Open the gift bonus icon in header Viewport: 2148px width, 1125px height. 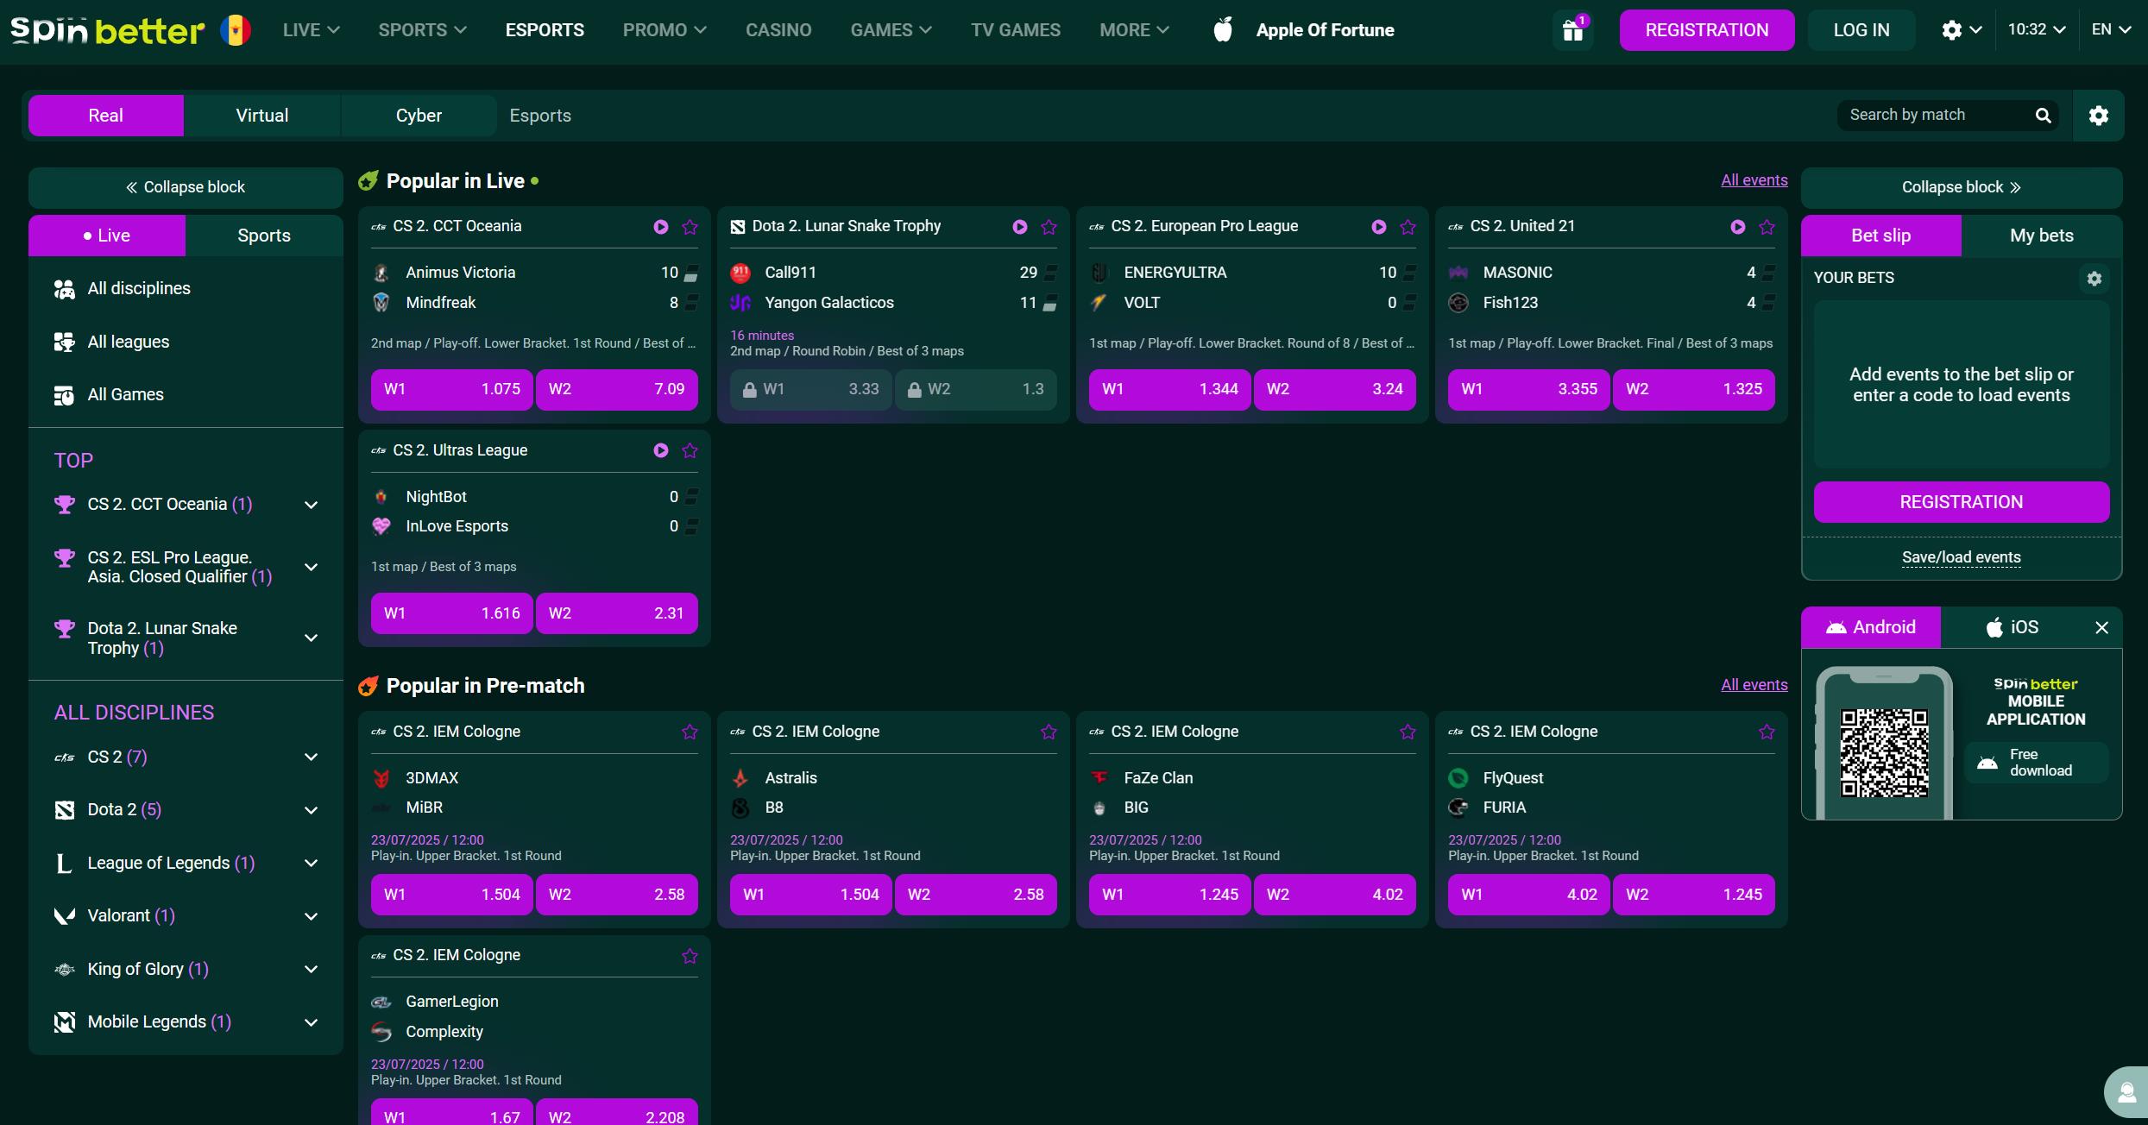point(1573,30)
